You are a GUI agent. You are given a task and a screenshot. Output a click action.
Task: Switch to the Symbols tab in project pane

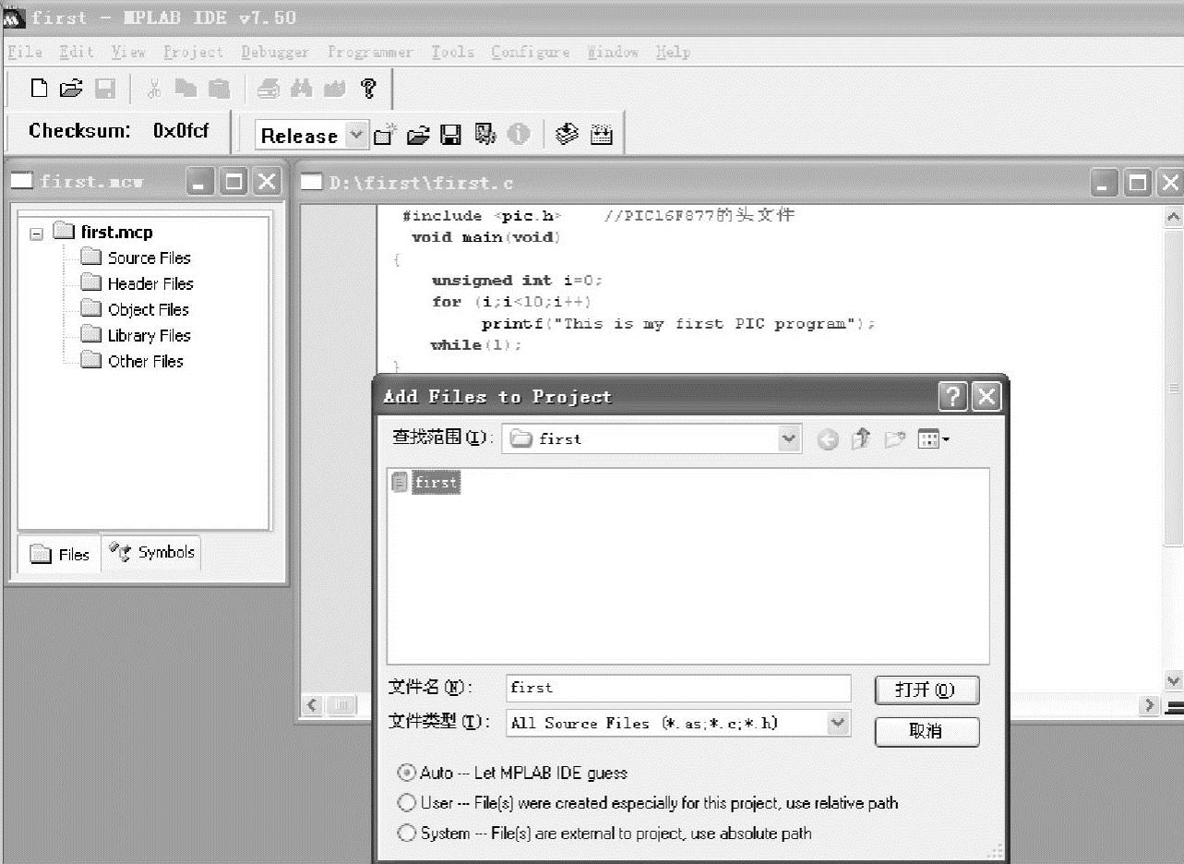tap(151, 552)
